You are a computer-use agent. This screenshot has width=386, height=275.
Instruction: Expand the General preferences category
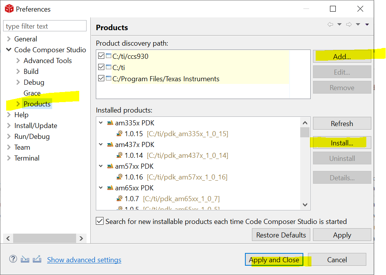click(9, 39)
